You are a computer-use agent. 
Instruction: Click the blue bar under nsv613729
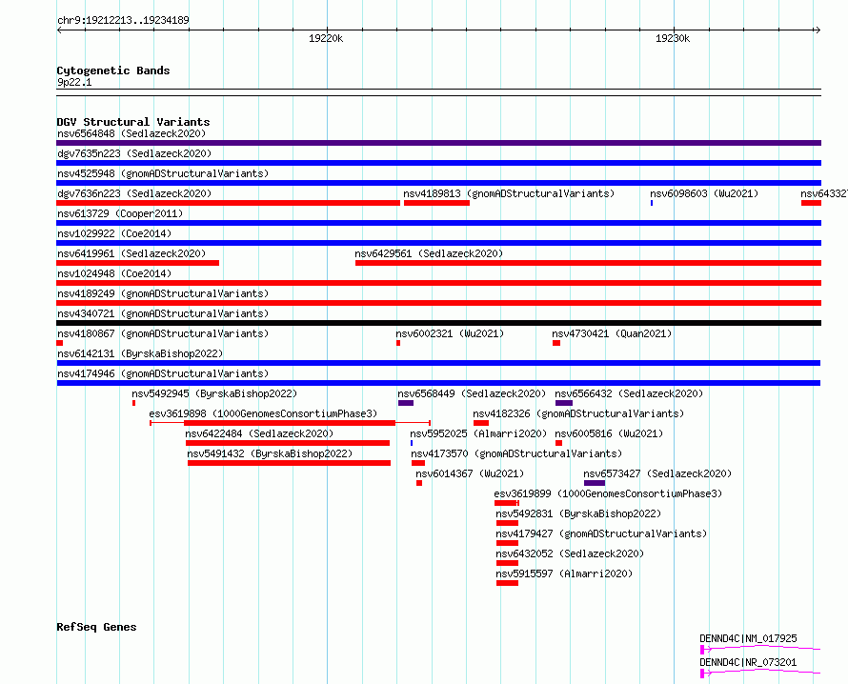point(438,223)
